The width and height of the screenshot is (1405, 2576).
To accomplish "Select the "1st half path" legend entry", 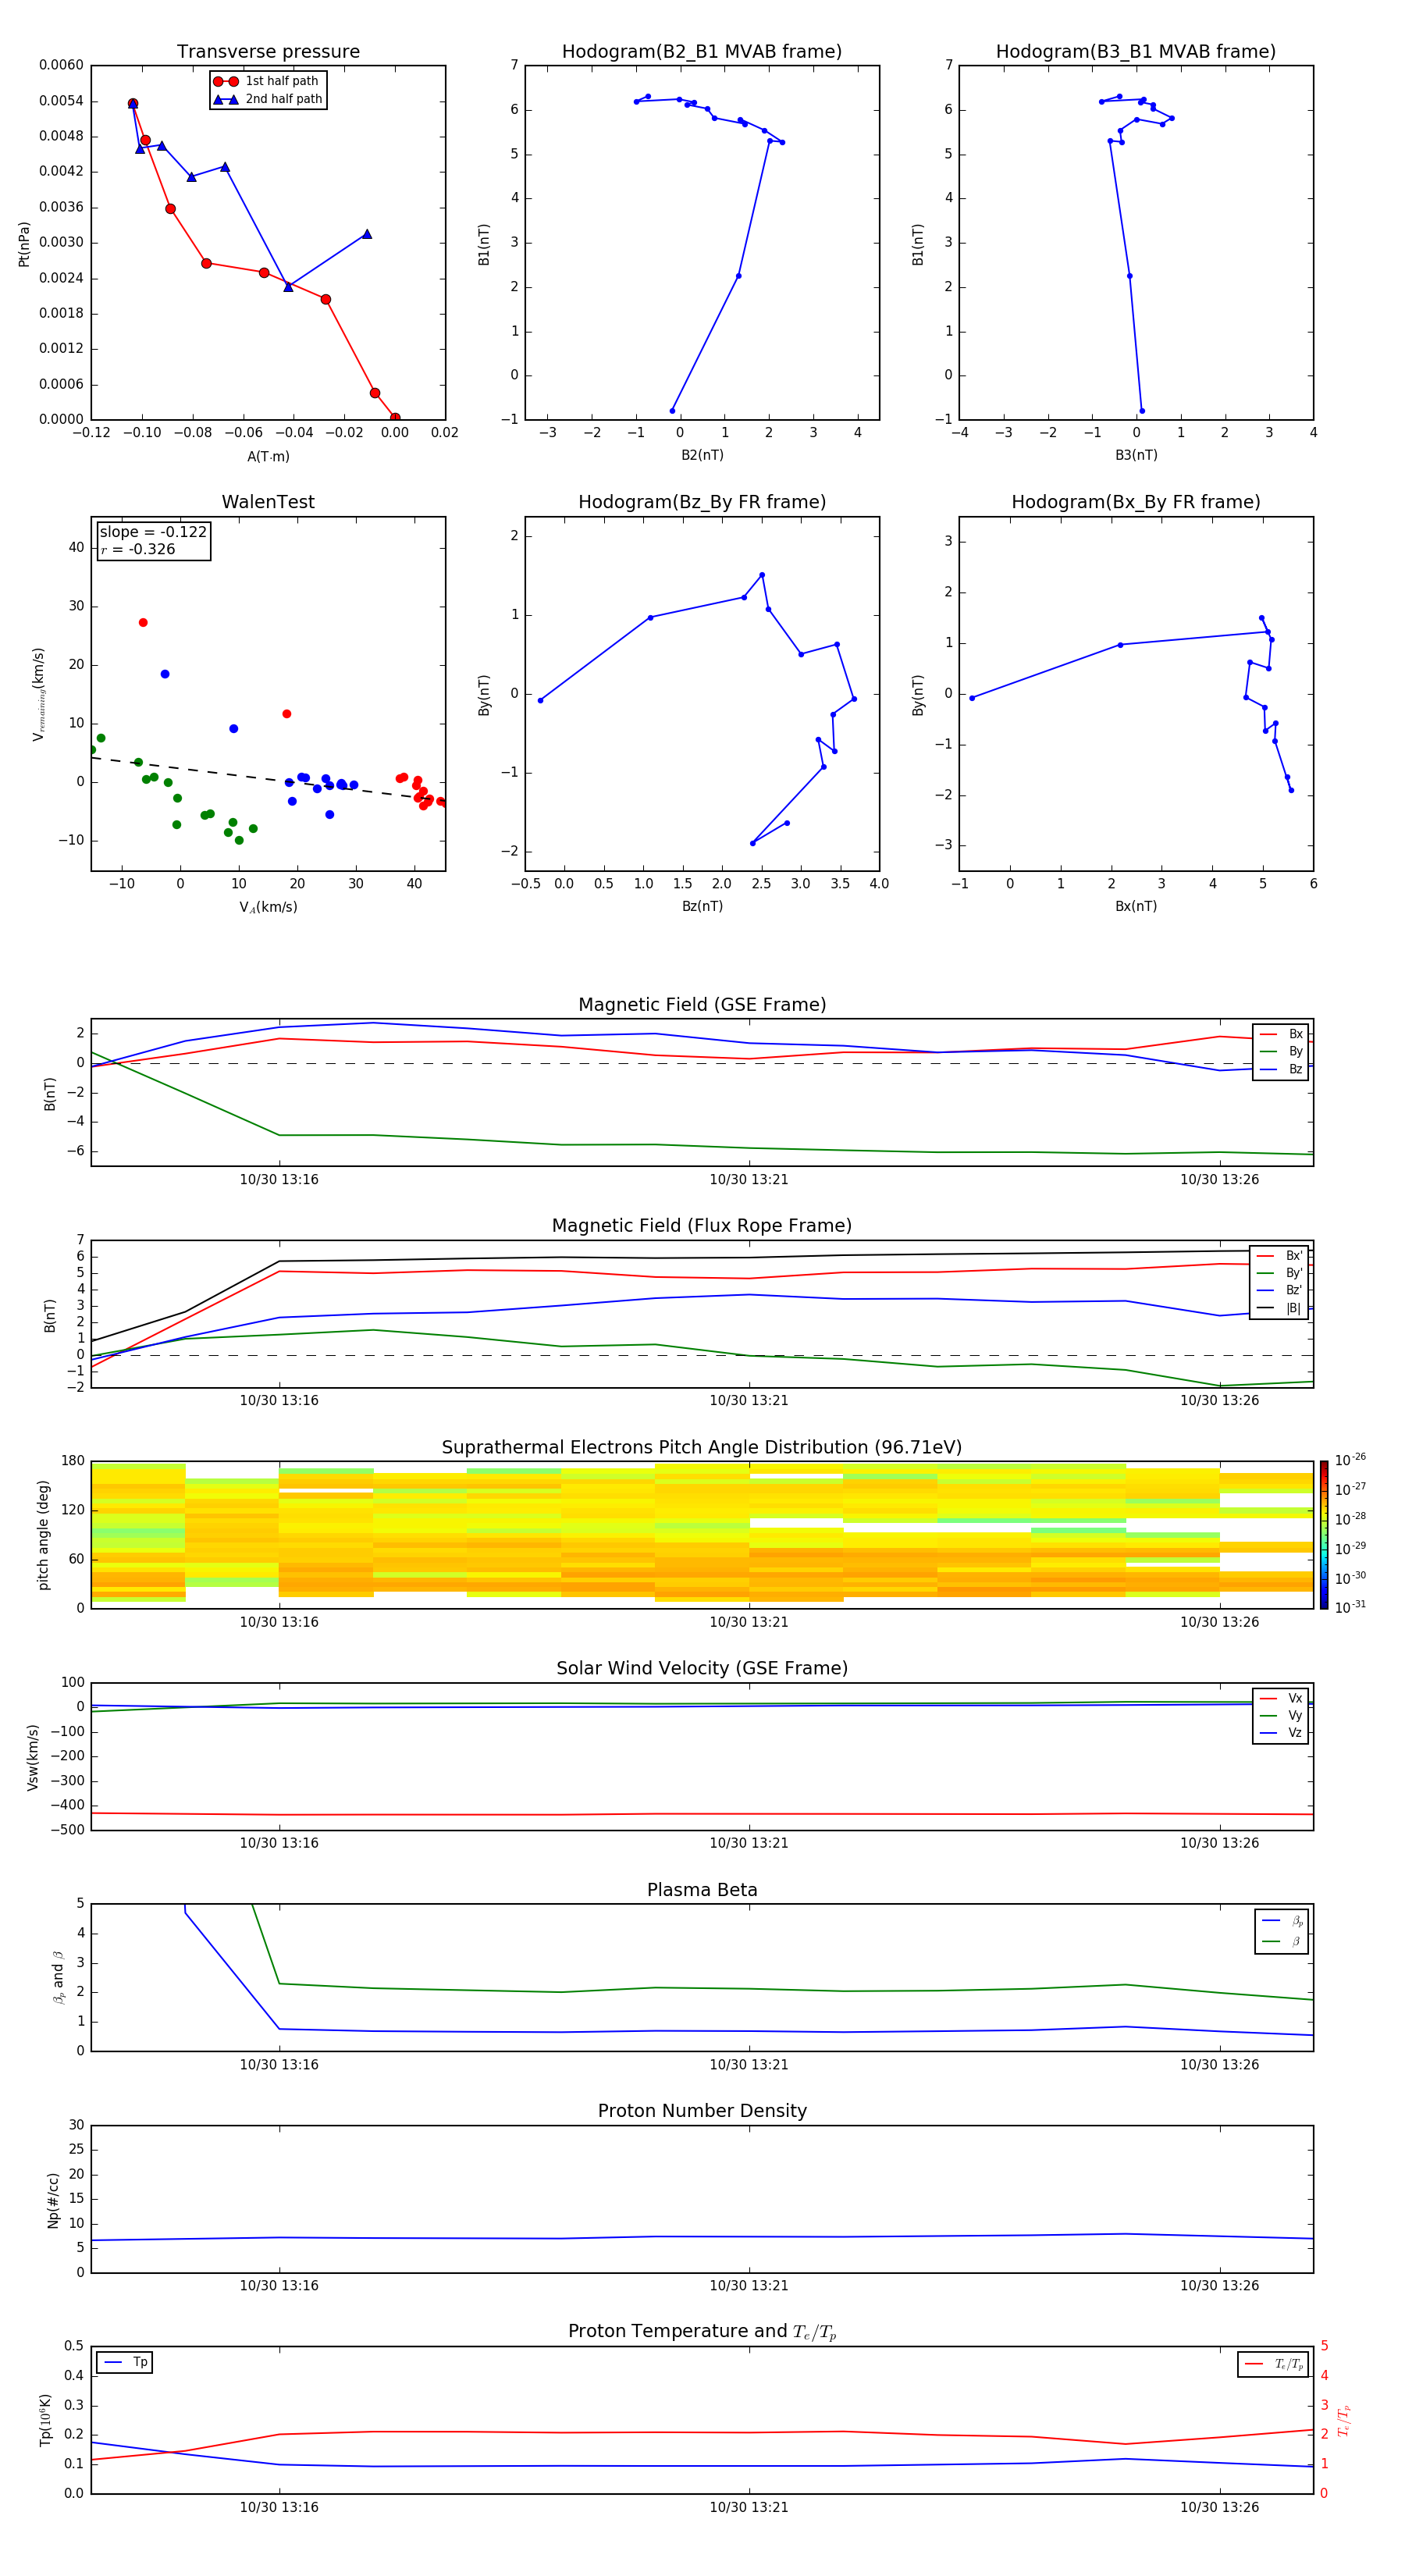I will pyautogui.click(x=267, y=81).
